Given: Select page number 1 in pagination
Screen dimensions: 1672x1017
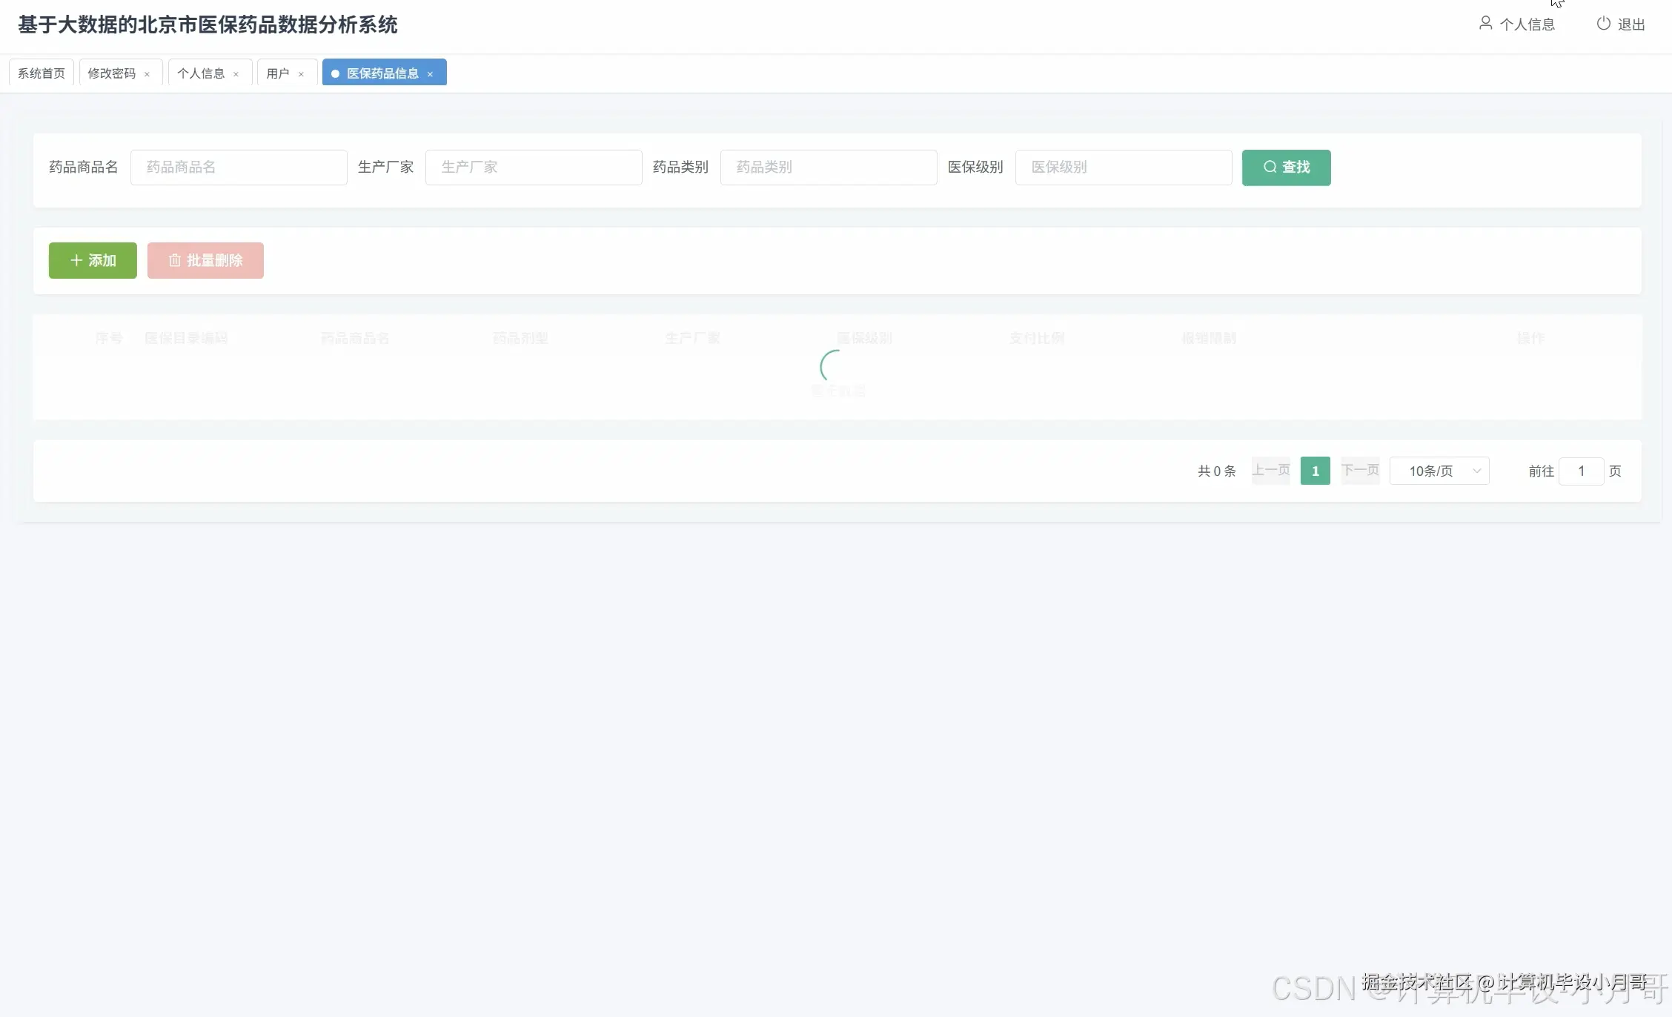Looking at the screenshot, I should 1315,470.
